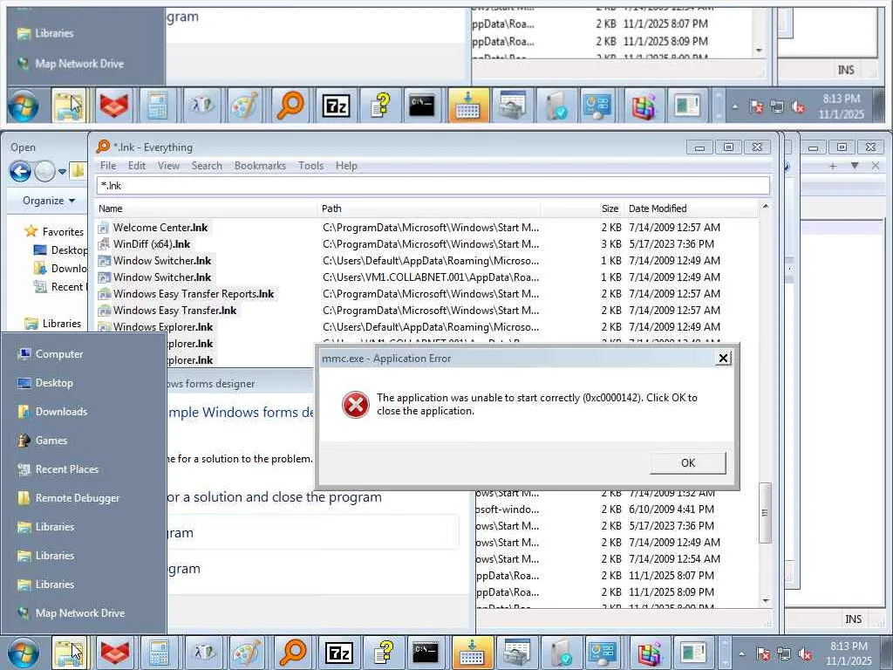Open the File menu in Everything

click(x=108, y=166)
